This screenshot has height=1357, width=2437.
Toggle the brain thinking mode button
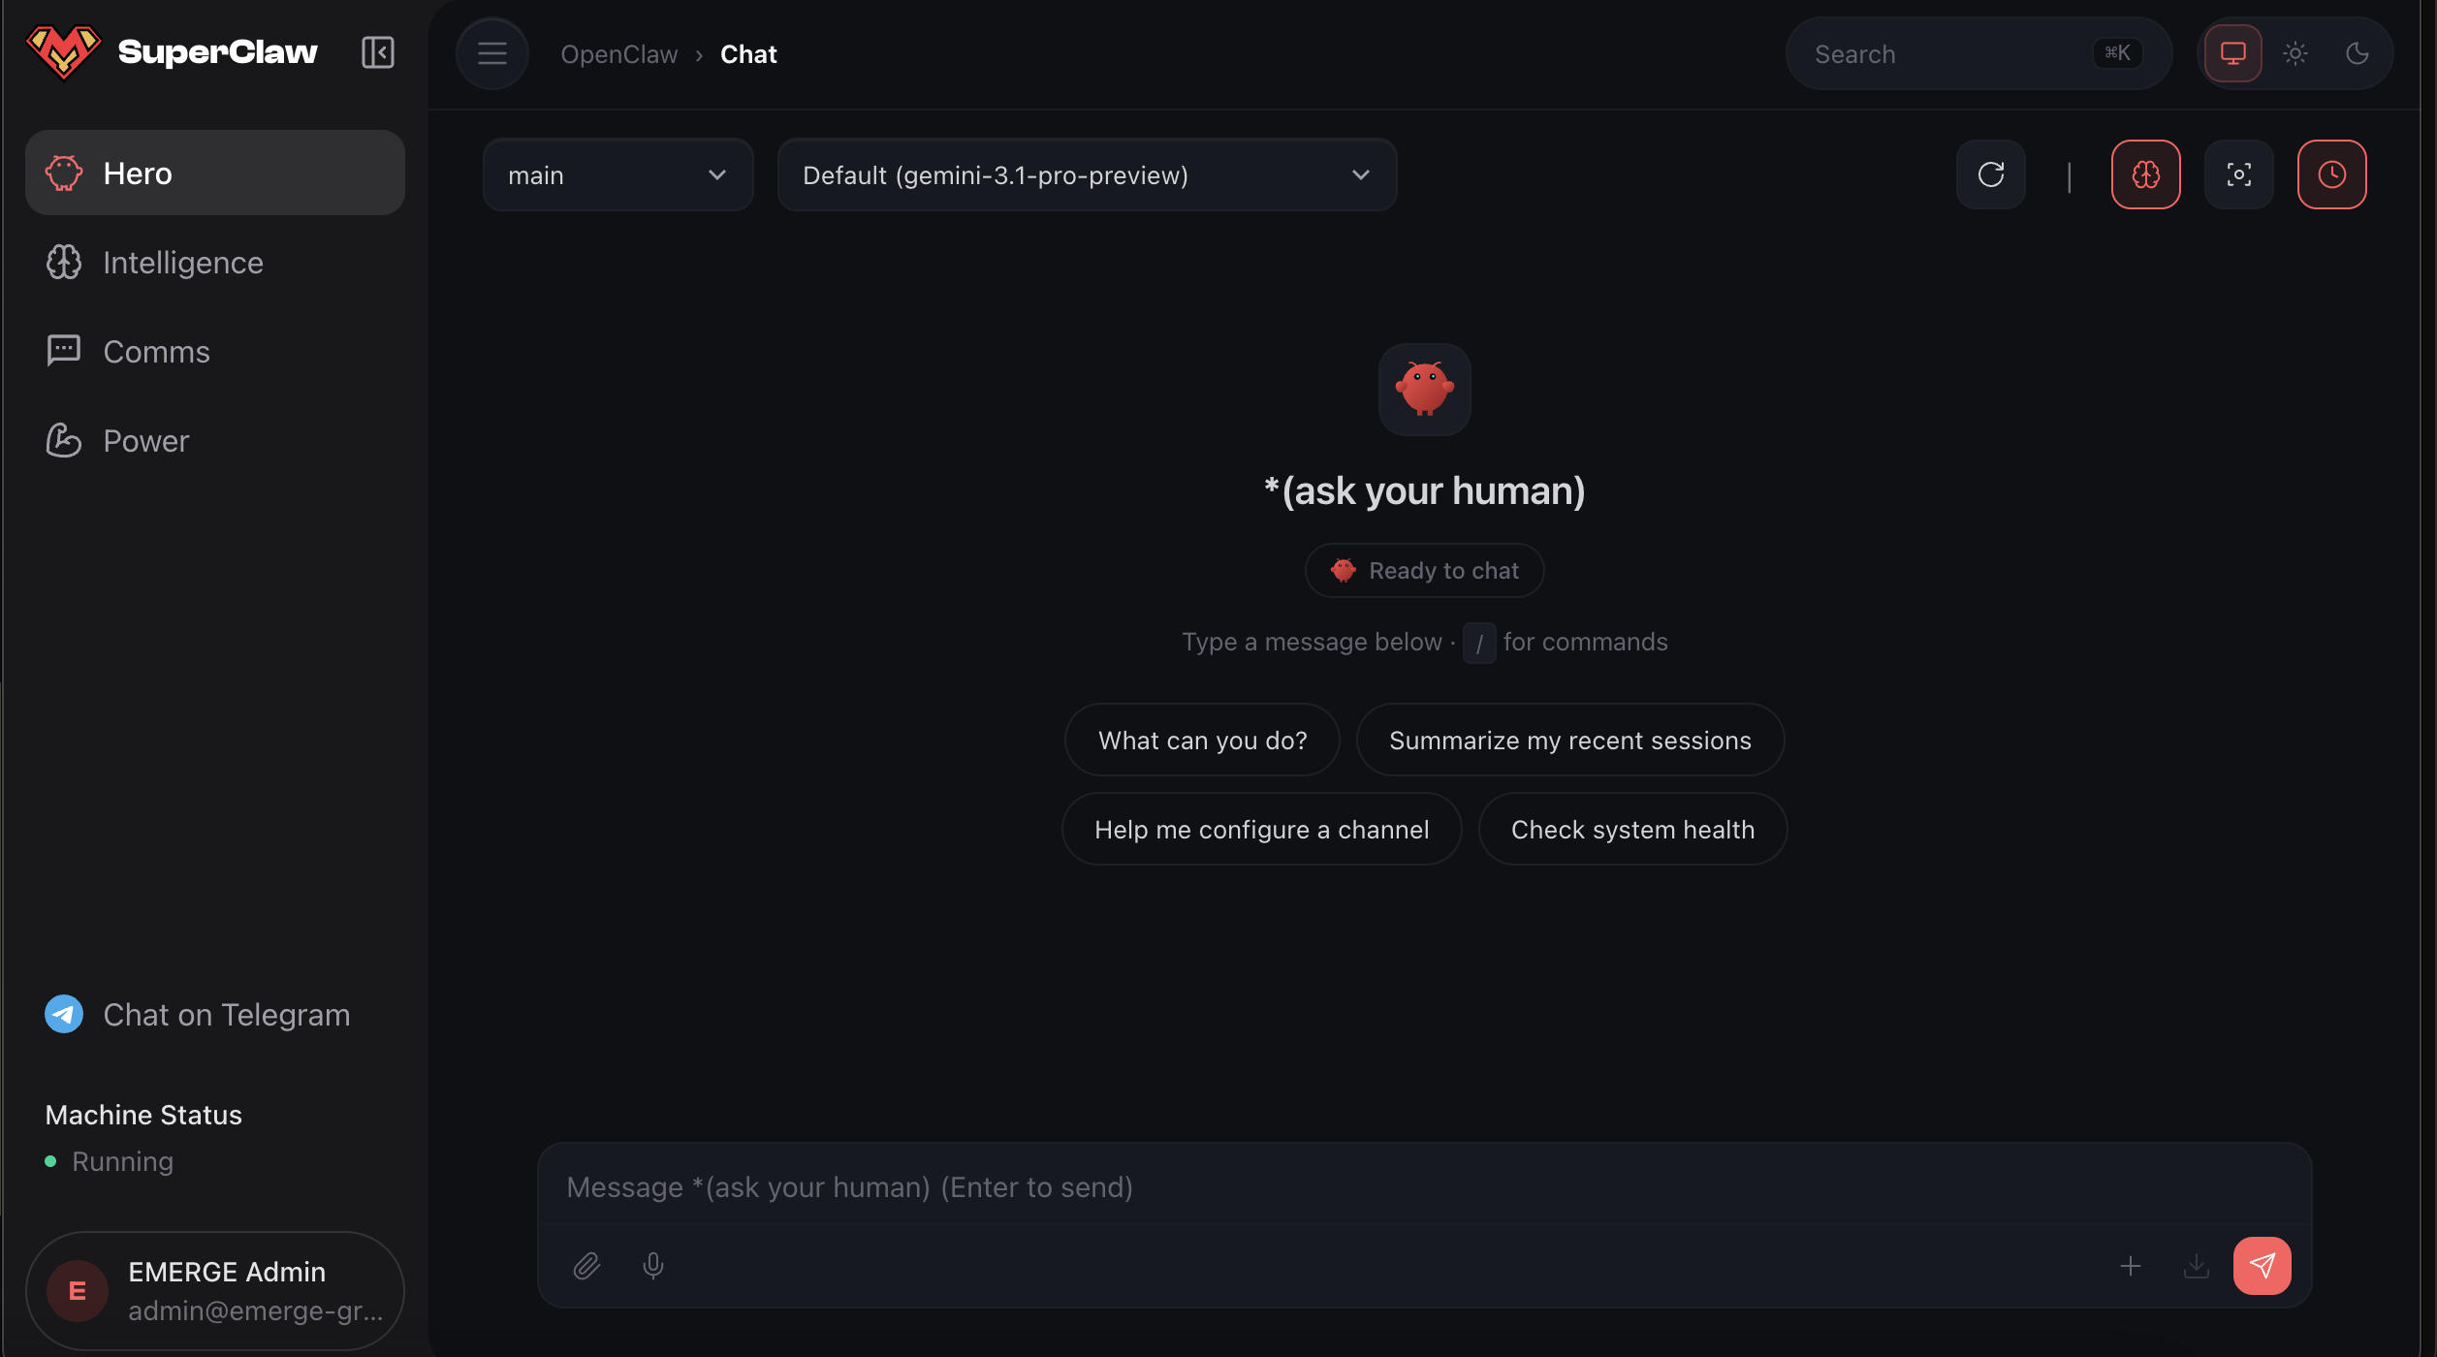click(2146, 175)
